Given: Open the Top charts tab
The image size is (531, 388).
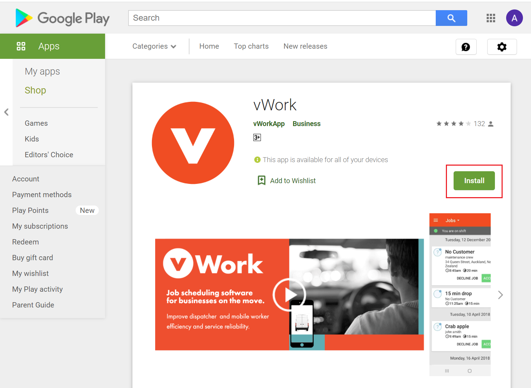Looking at the screenshot, I should click(x=251, y=46).
